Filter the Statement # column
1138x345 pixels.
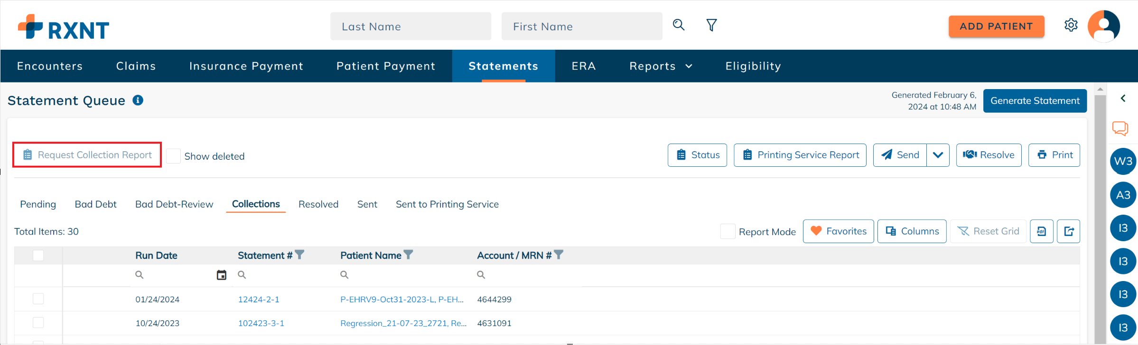coord(299,255)
